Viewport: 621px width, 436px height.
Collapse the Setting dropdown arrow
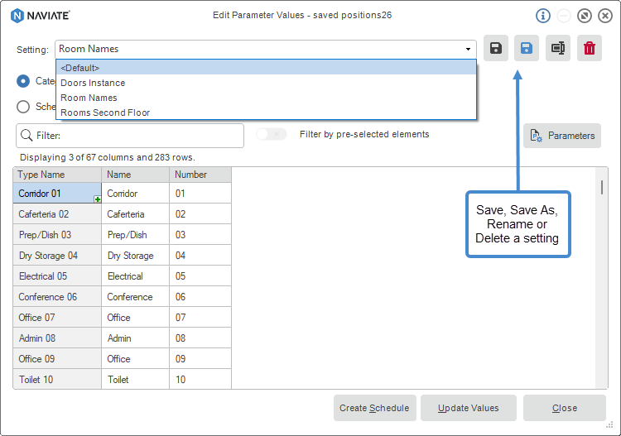tap(468, 50)
